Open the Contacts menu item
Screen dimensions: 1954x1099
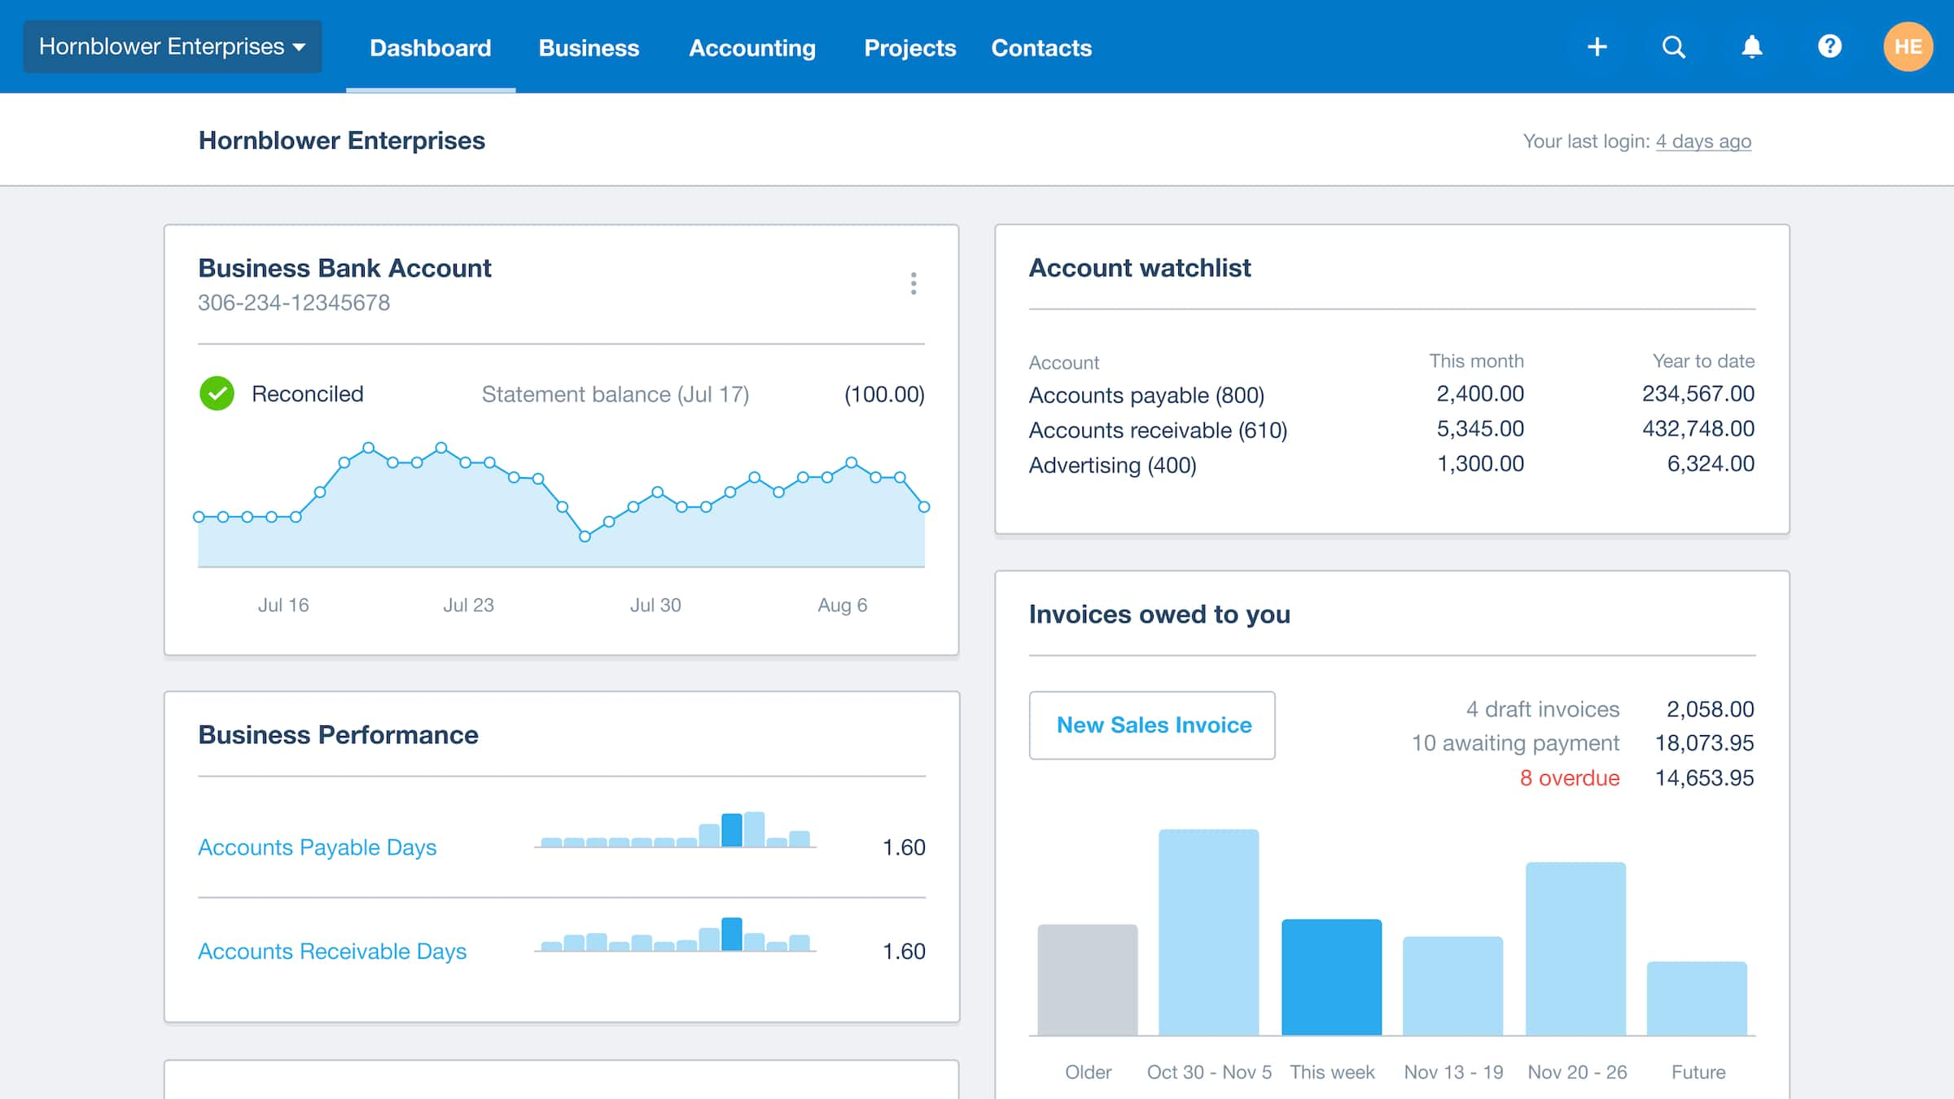(1041, 47)
